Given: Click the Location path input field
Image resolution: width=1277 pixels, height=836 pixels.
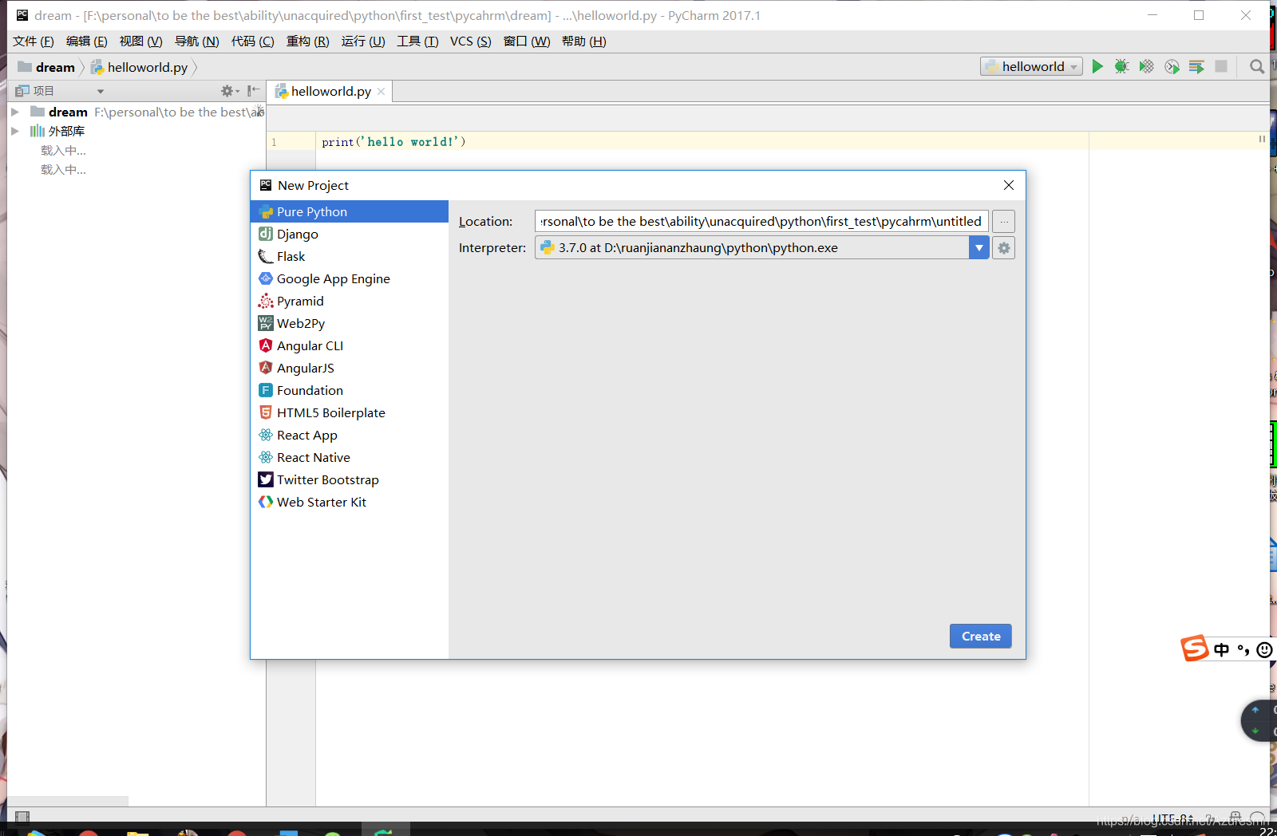Looking at the screenshot, I should (x=761, y=221).
